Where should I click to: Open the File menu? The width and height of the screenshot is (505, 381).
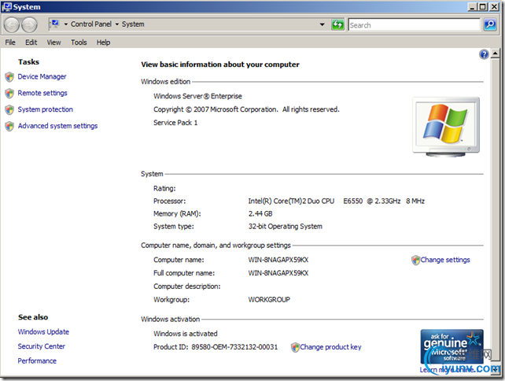[10, 43]
